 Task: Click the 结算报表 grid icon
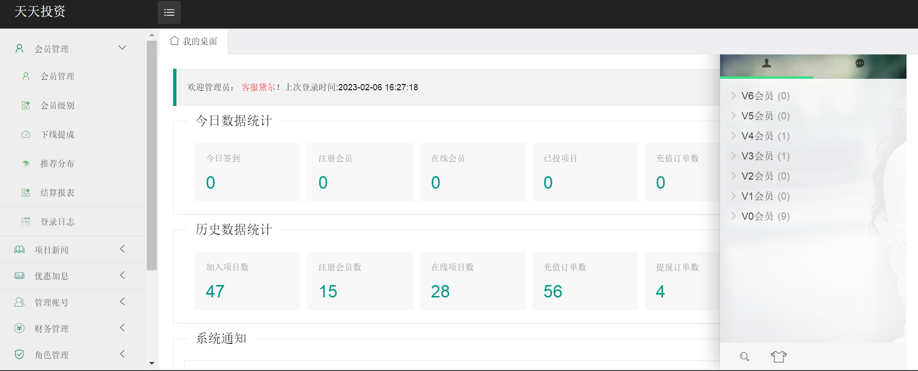click(26, 192)
